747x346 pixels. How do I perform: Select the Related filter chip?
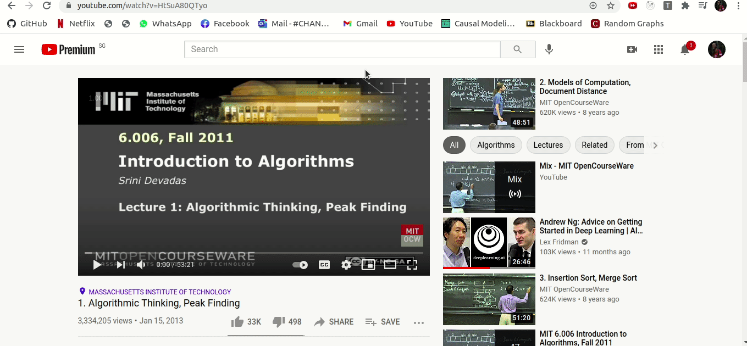(x=595, y=145)
